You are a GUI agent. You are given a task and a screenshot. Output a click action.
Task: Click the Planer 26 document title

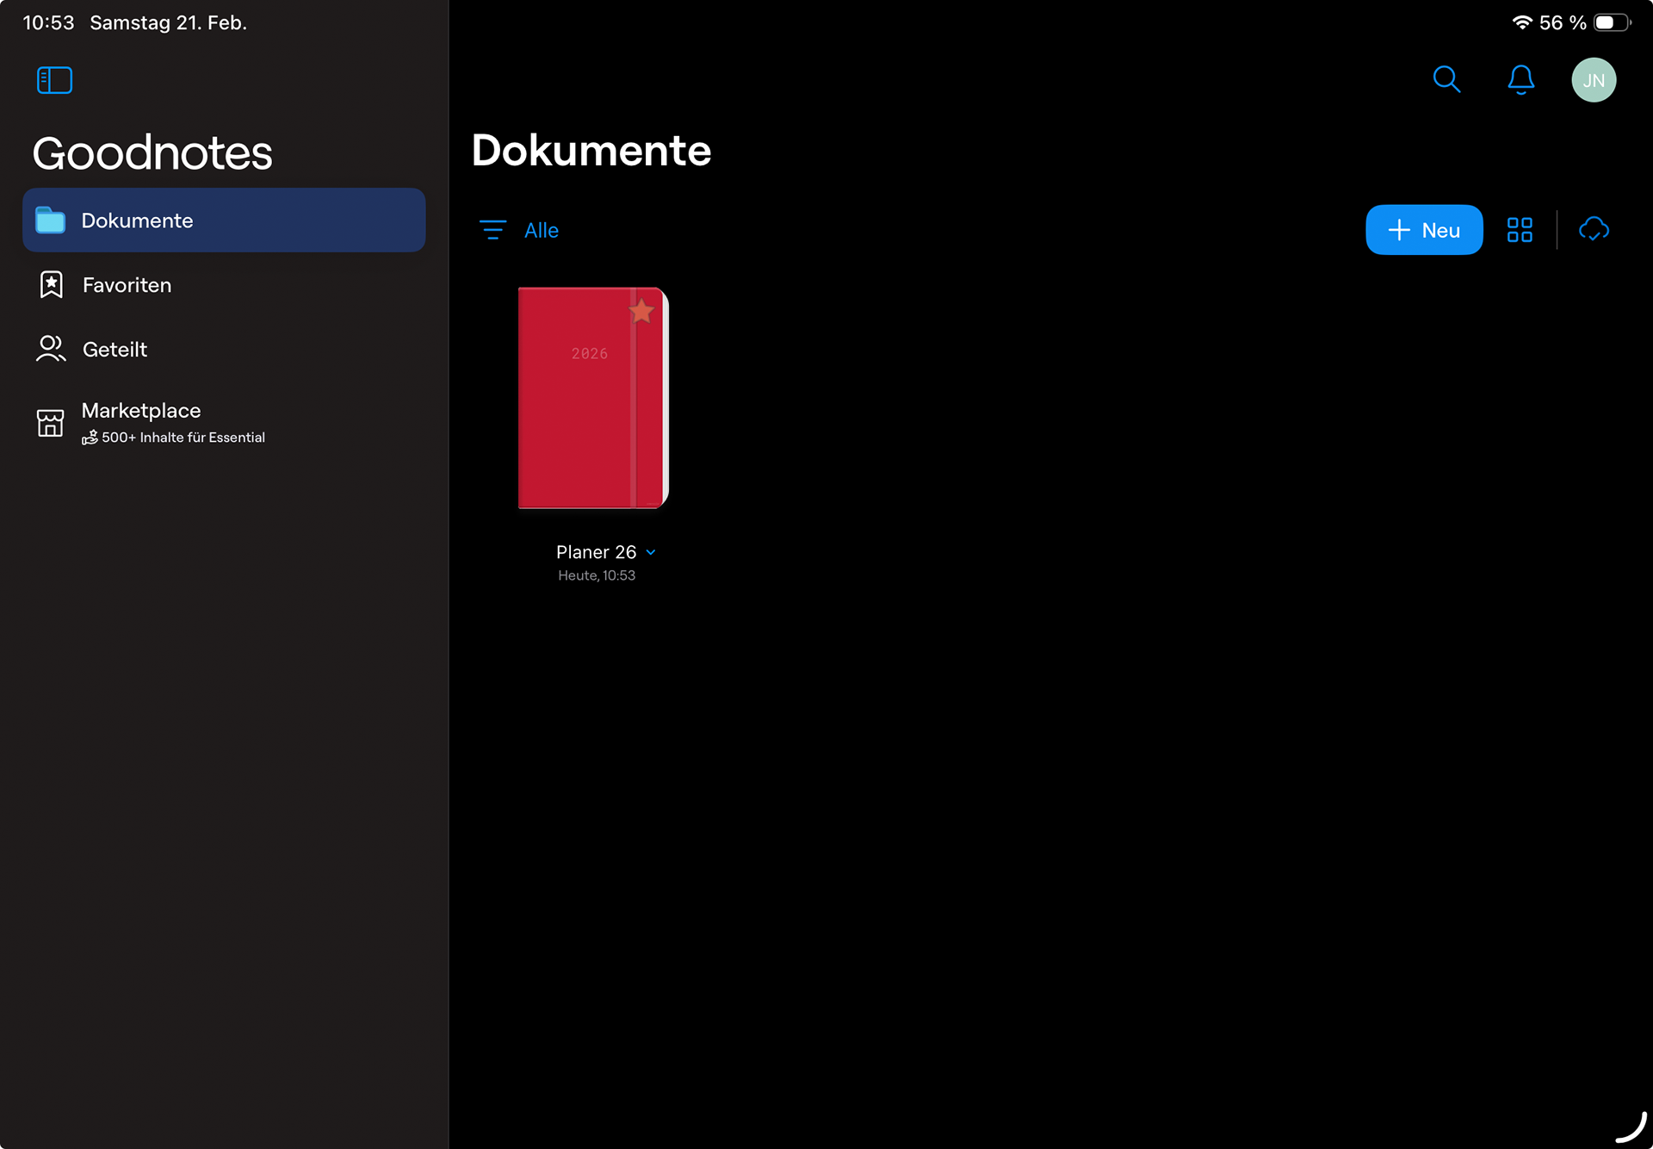pyautogui.click(x=596, y=553)
